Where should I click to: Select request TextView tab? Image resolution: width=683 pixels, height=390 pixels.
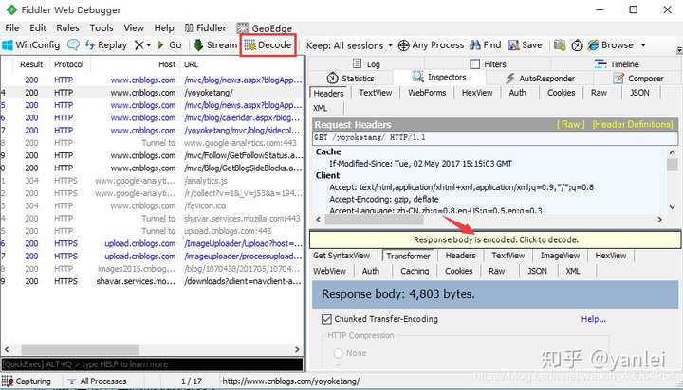(x=375, y=93)
